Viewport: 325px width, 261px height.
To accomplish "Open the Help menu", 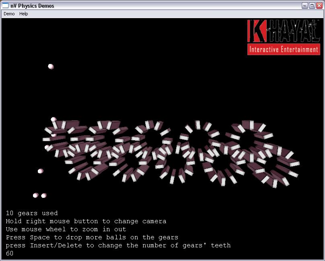I will point(24,14).
